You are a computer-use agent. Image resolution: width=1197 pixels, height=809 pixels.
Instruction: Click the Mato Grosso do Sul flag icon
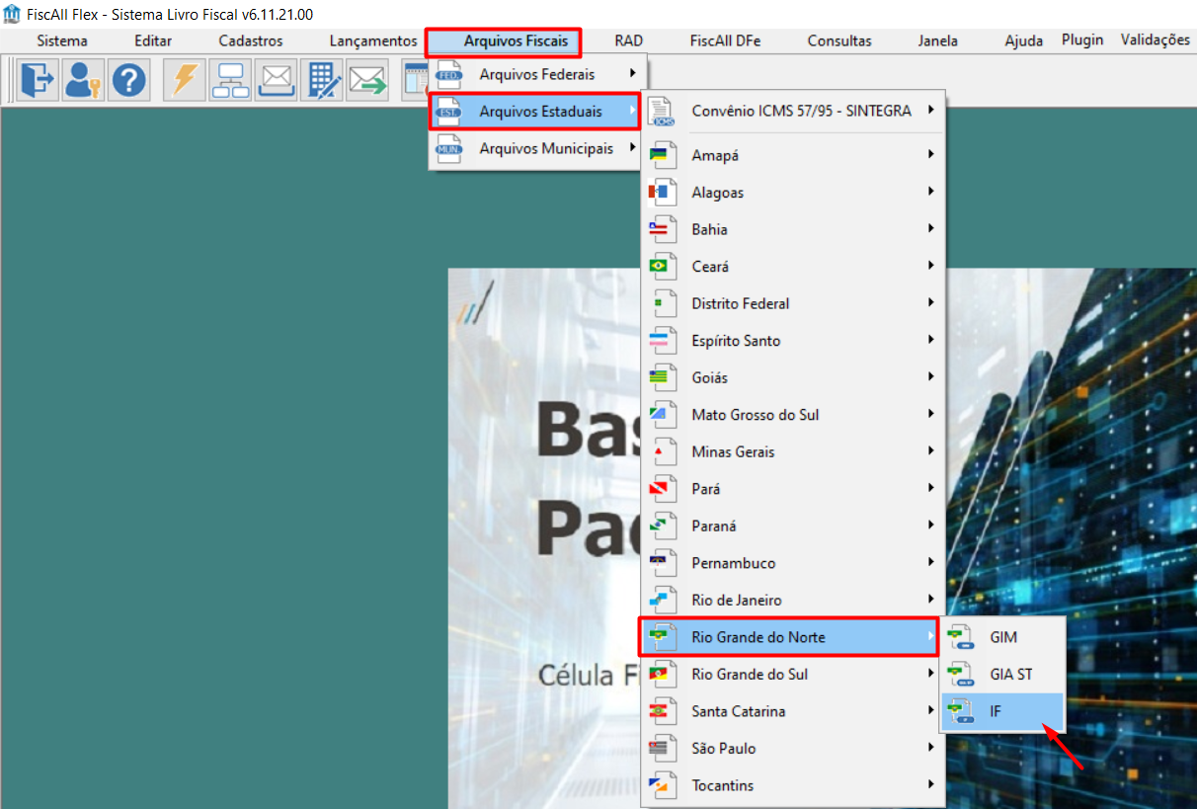coord(662,415)
